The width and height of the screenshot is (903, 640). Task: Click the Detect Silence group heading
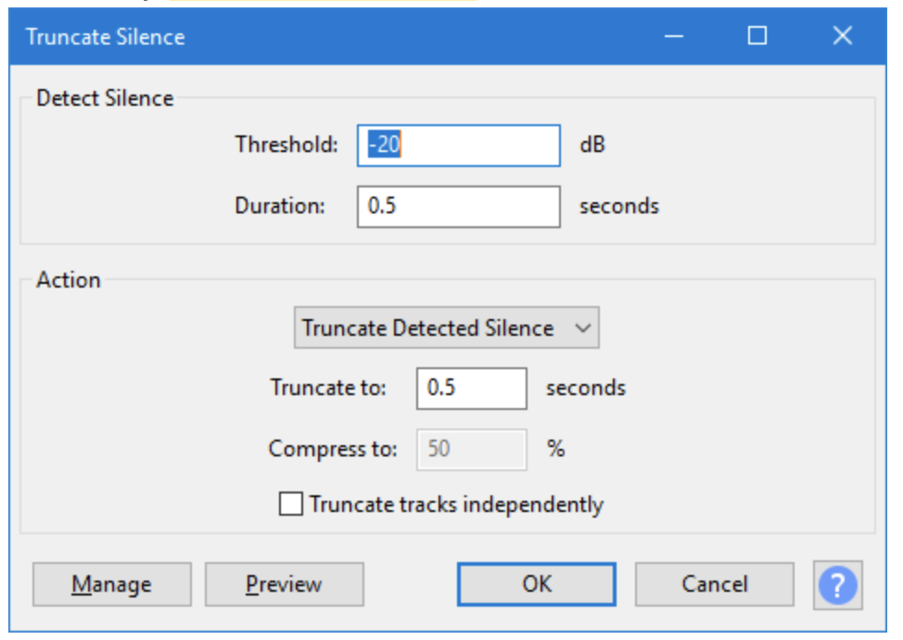click(x=105, y=98)
